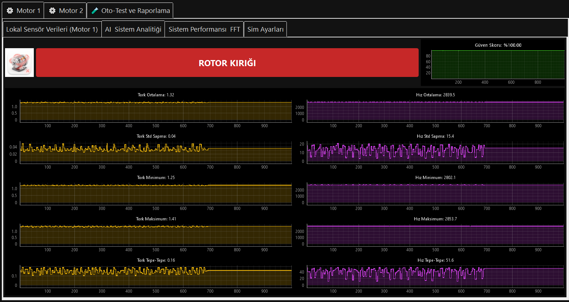Screen dimensions: 569x302
Task: Click the 'Tork Minimum: 1.25' title
Action: (156, 178)
